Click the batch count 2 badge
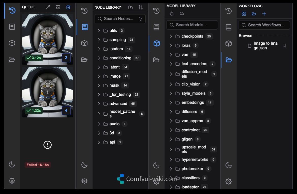Viewport: 297px width, 194px height. [66, 58]
